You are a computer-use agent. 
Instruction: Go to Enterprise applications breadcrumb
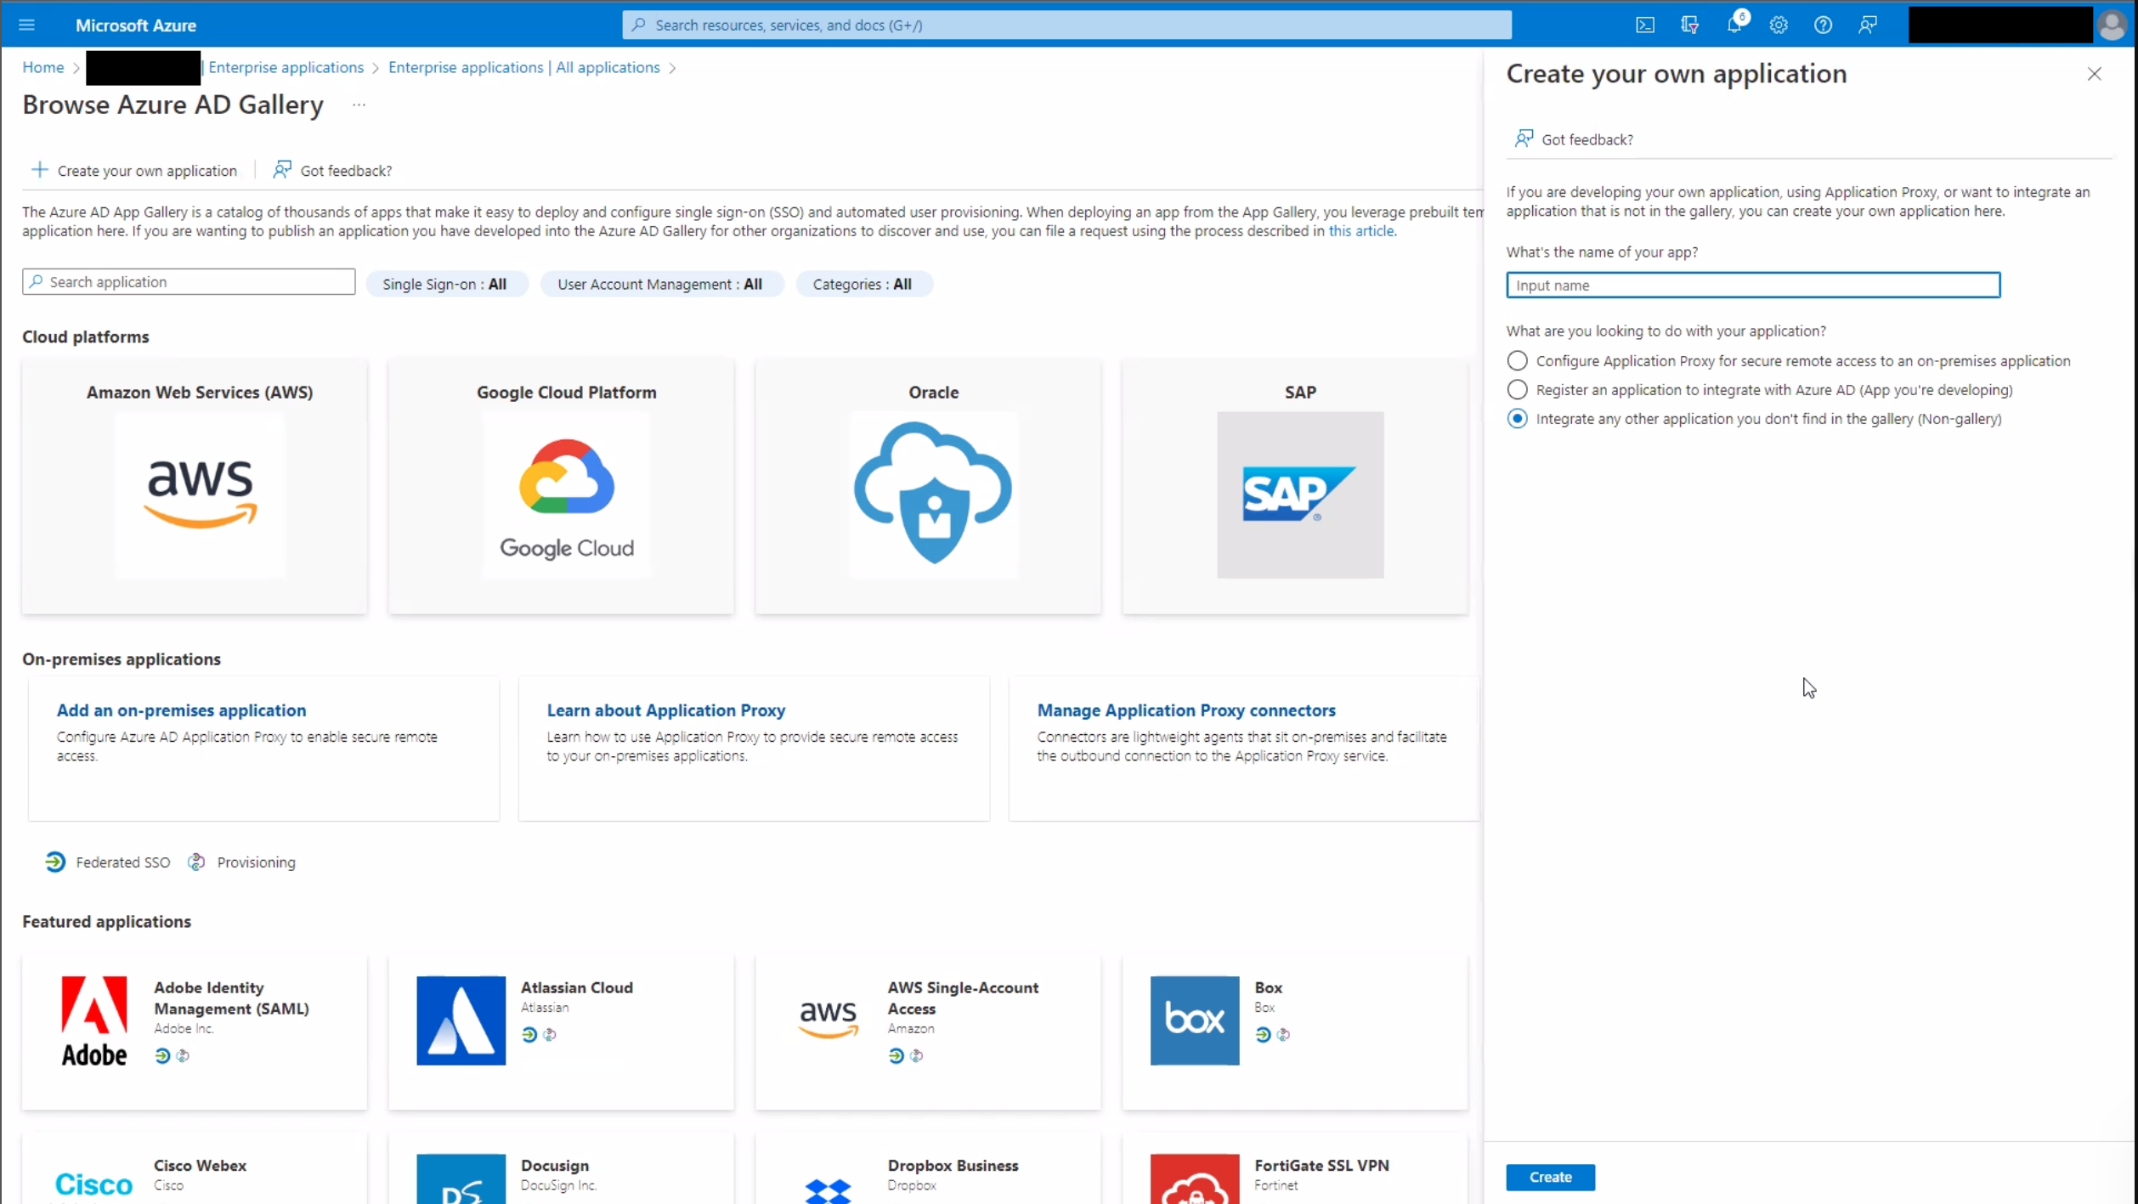point(286,67)
